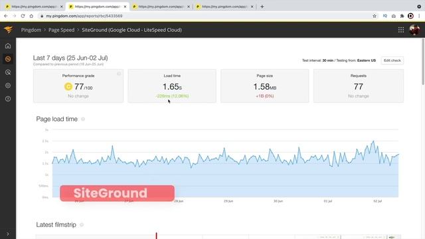Image resolution: width=425 pixels, height=239 pixels.
Task: Close the second (active) browser tab
Action: [125, 7]
